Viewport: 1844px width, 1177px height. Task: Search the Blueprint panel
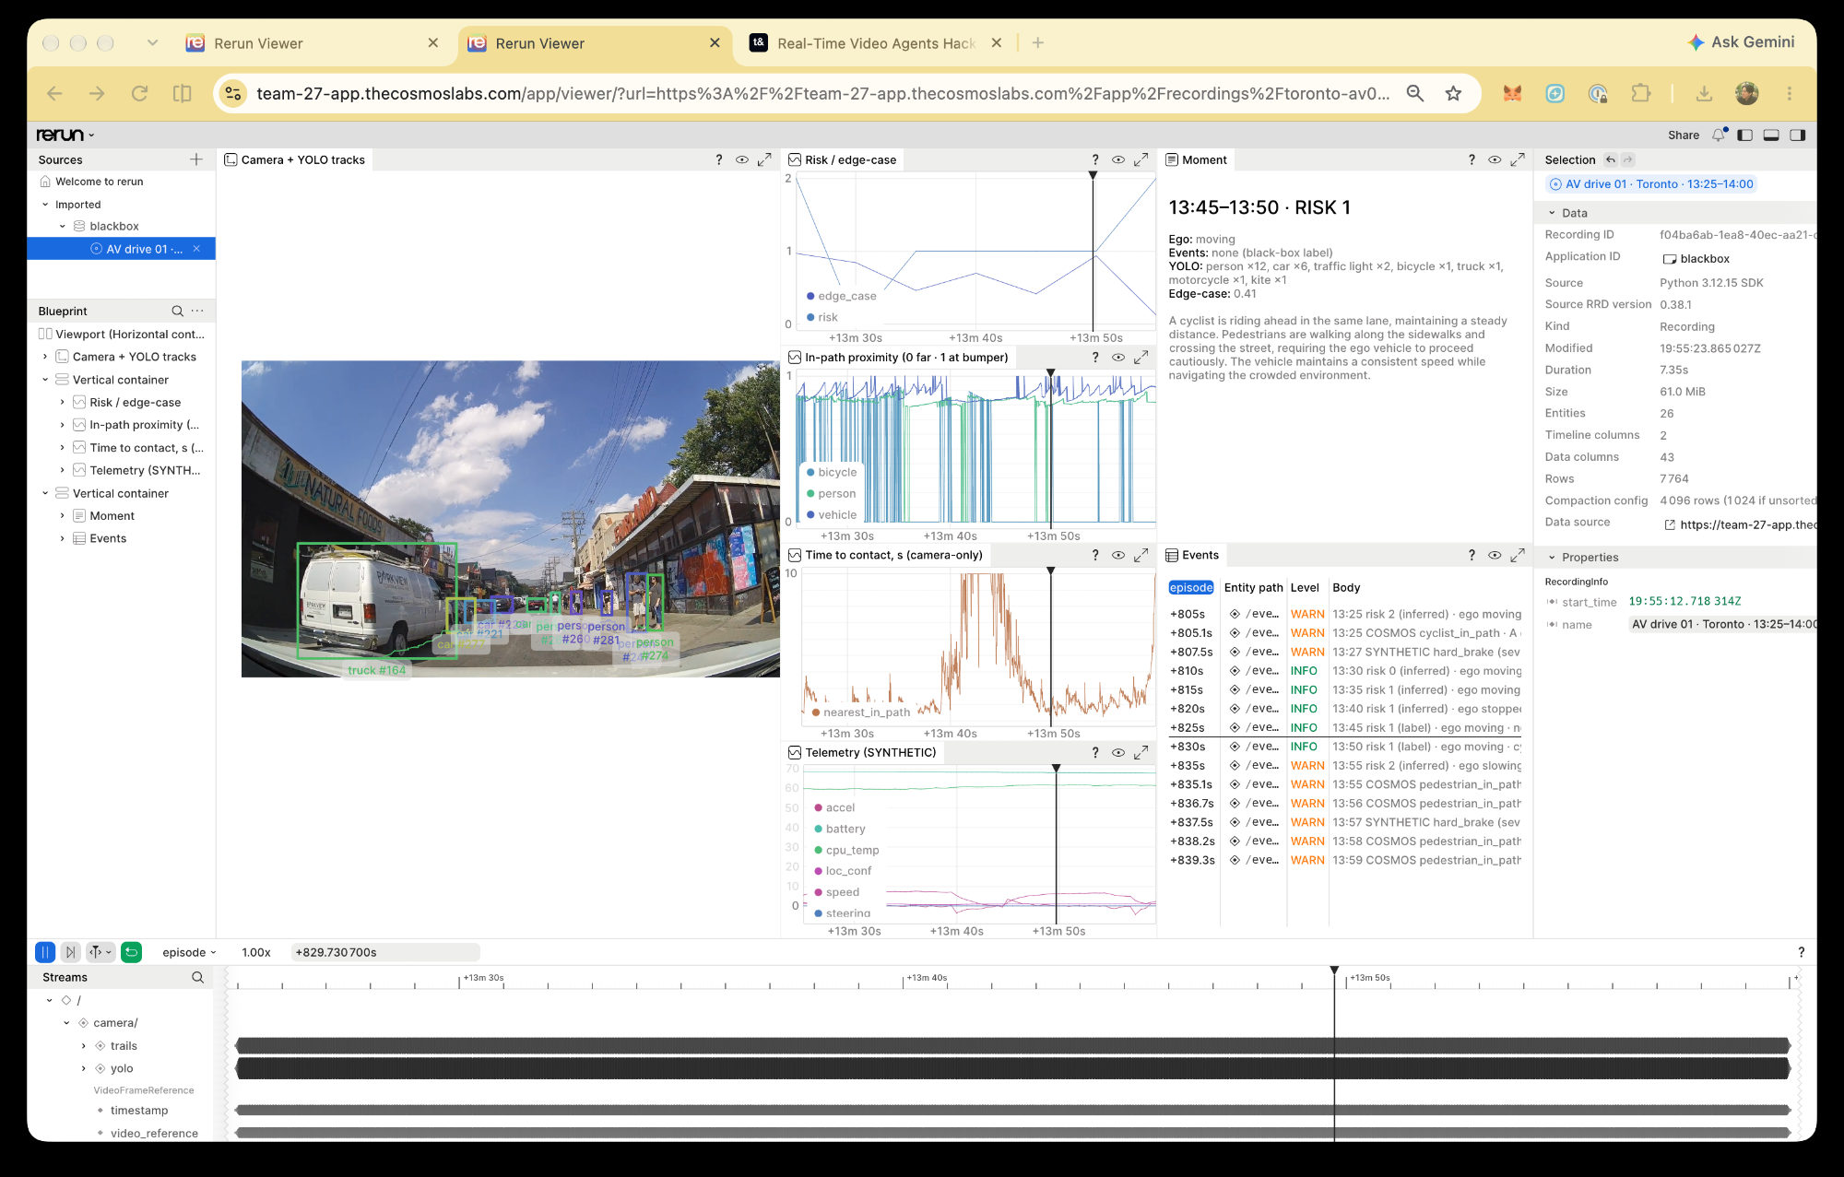click(x=177, y=312)
